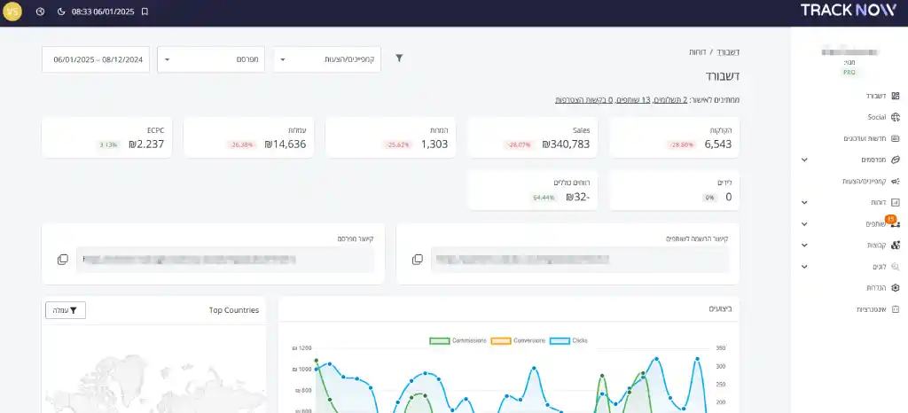
Task: Click the קמפיינים/הצעות megaphone icon
Action: 896,181
